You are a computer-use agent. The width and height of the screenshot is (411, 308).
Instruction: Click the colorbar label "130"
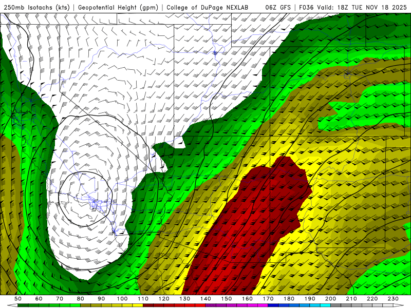[185, 299]
